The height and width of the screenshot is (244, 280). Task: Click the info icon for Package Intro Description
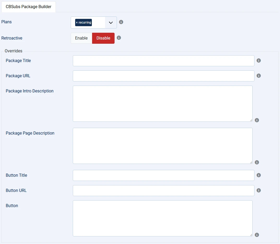click(x=257, y=120)
